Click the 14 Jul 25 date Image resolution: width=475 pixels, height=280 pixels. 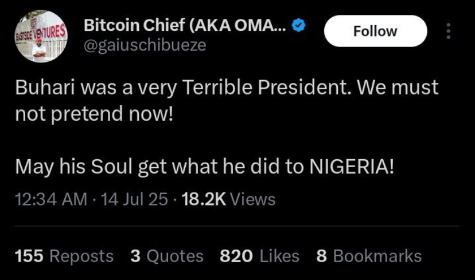click(134, 199)
